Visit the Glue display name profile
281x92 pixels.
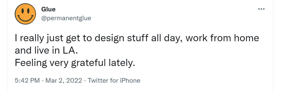[48, 9]
